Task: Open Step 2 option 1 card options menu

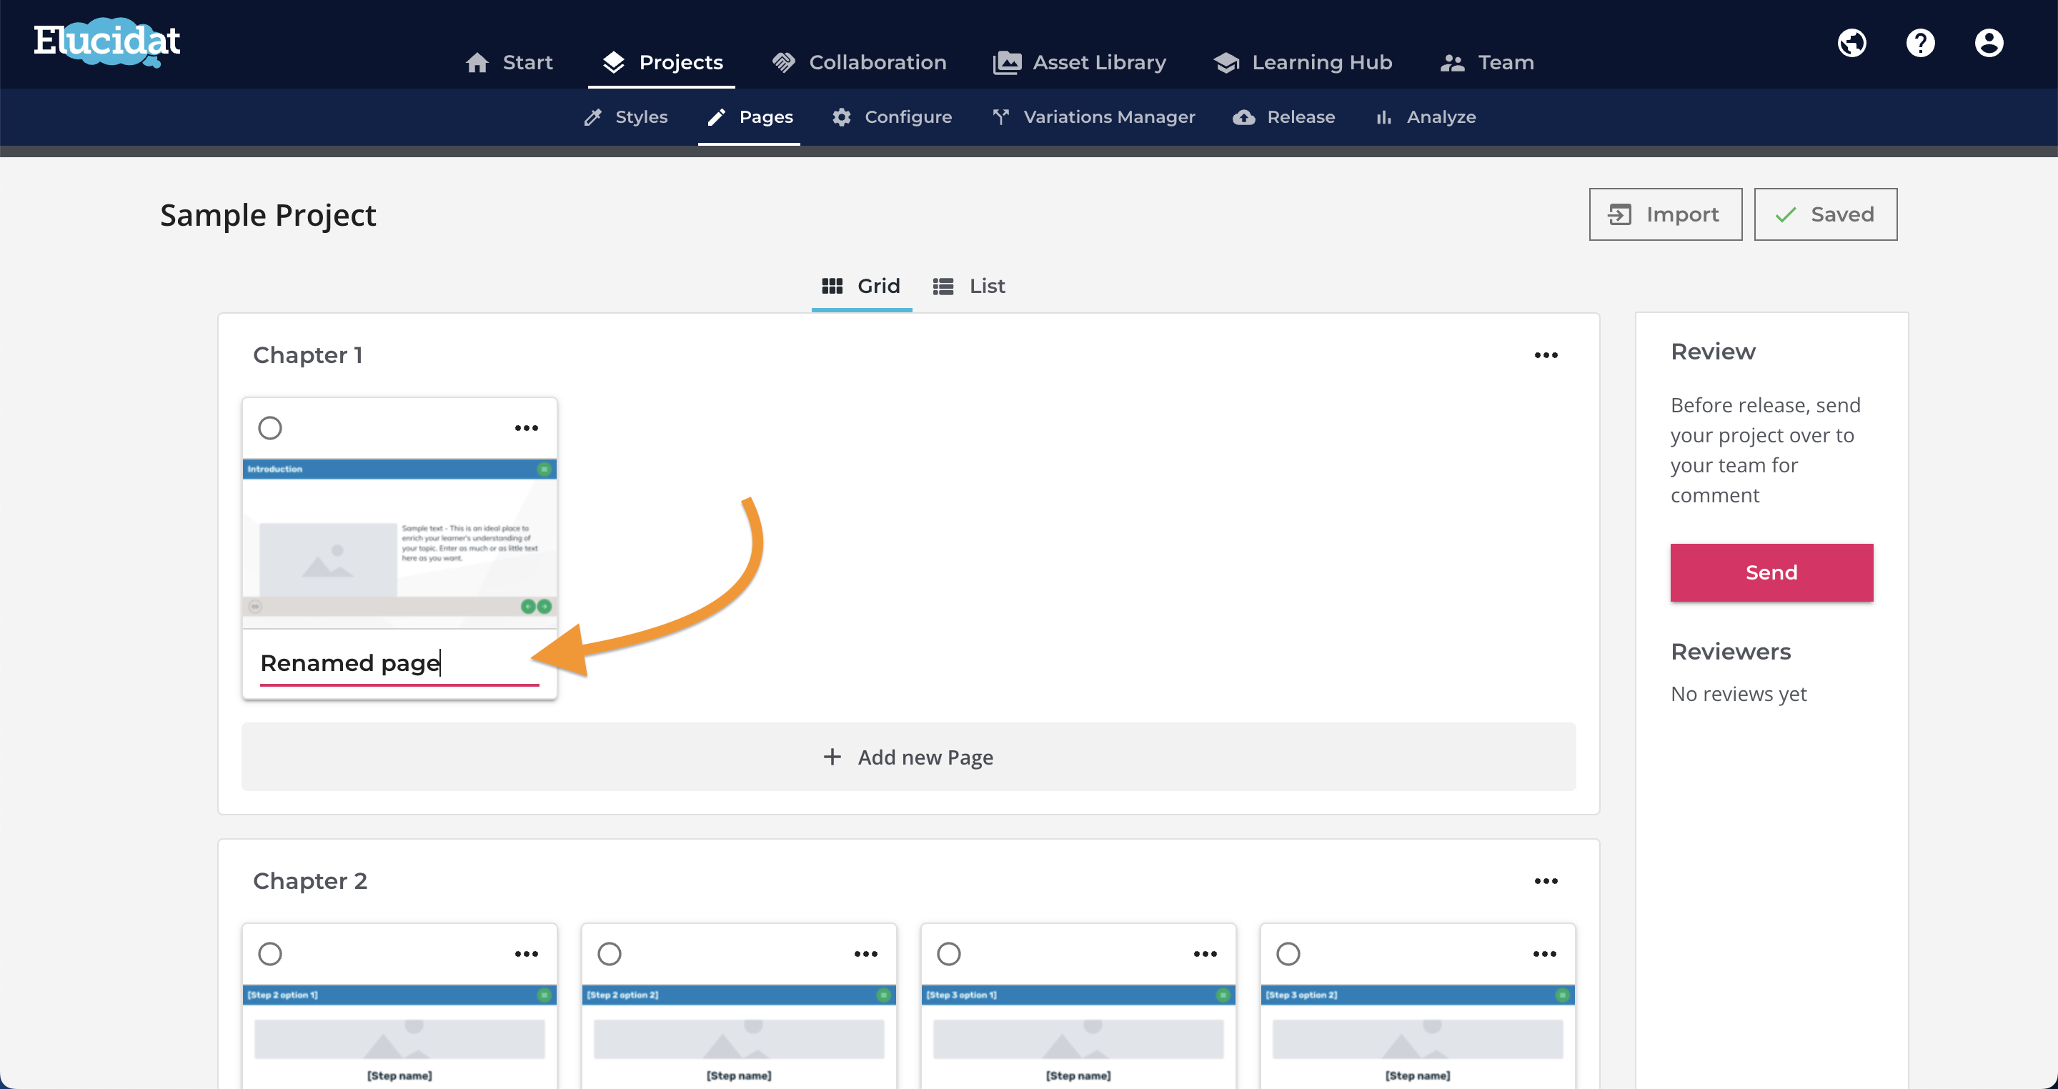Action: 527,954
